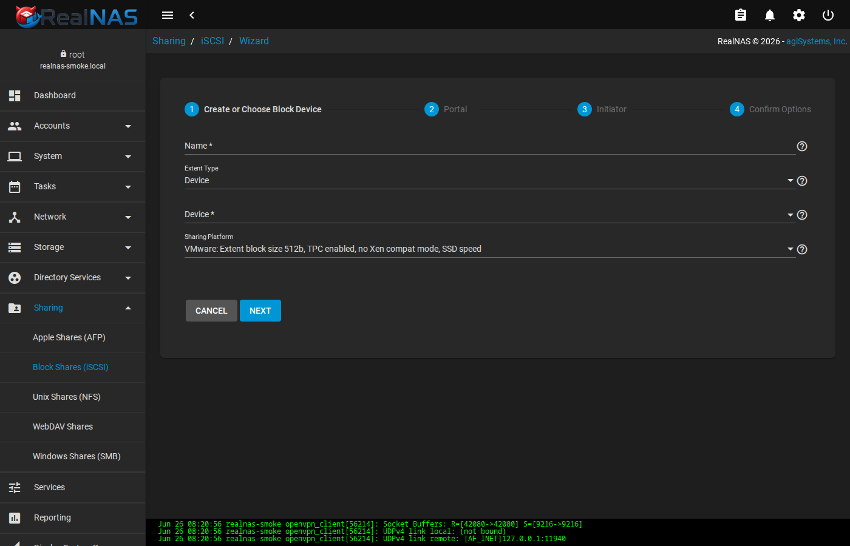Expand the Accounts menu arrow
Screen dimensions: 850x546
(128, 126)
